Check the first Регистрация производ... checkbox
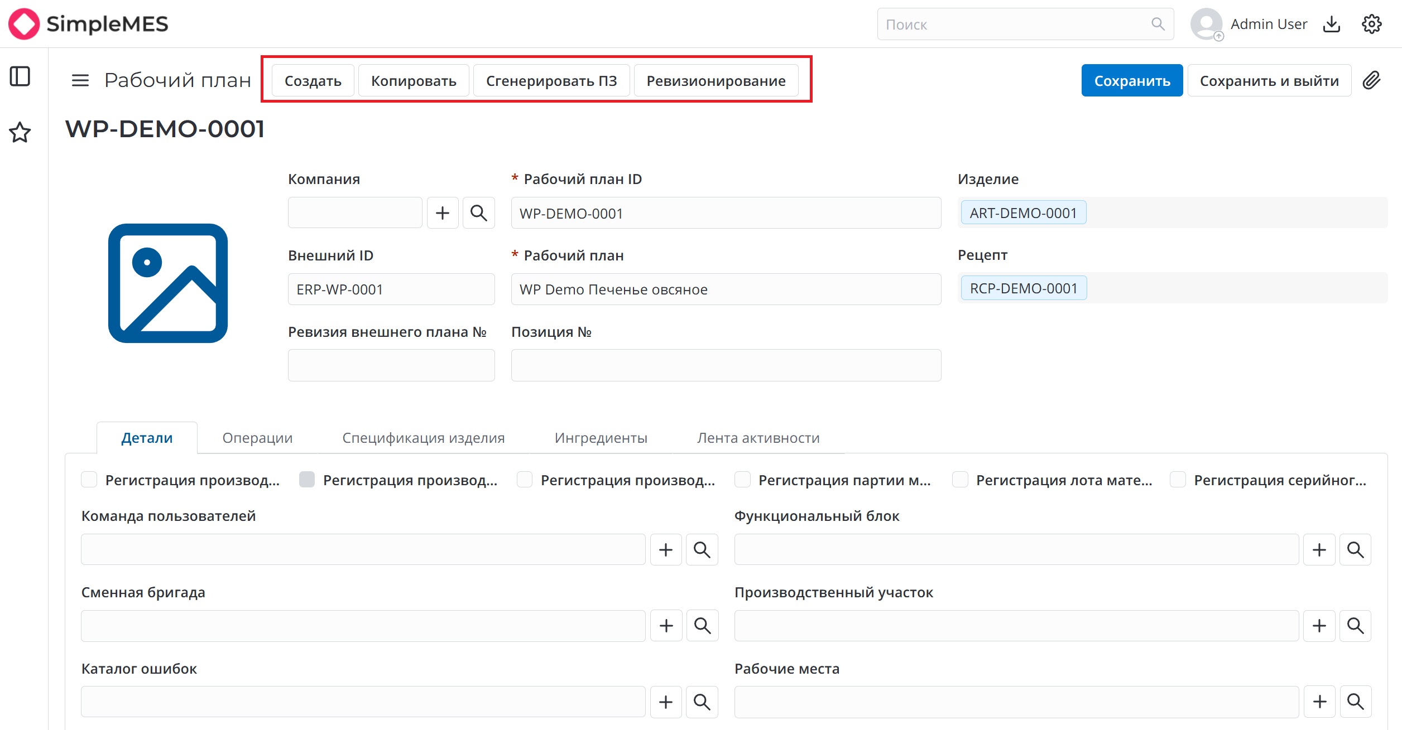1402x730 pixels. click(89, 480)
